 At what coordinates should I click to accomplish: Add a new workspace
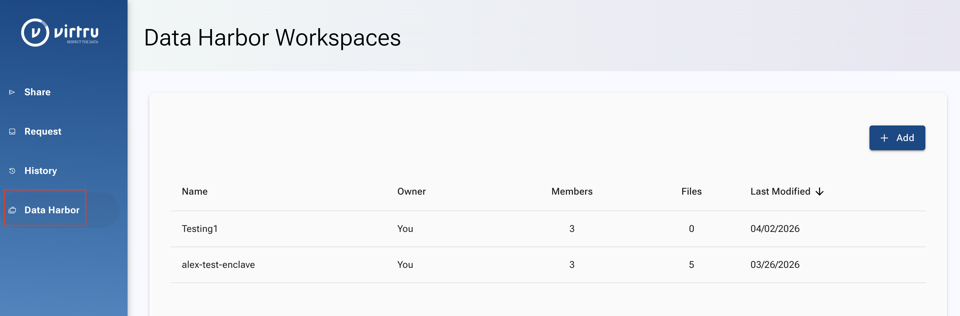897,138
